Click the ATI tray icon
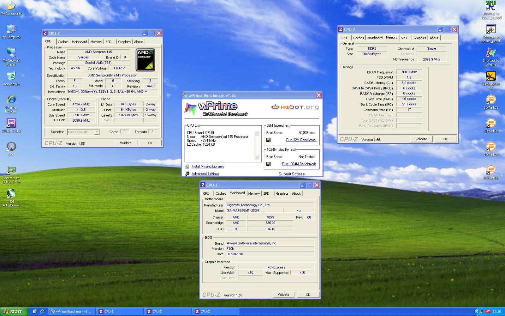The image size is (505, 316). coord(488,311)
